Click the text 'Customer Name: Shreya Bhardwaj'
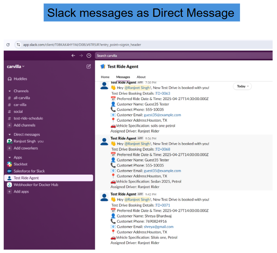The height and width of the screenshot is (253, 277). click(144, 216)
